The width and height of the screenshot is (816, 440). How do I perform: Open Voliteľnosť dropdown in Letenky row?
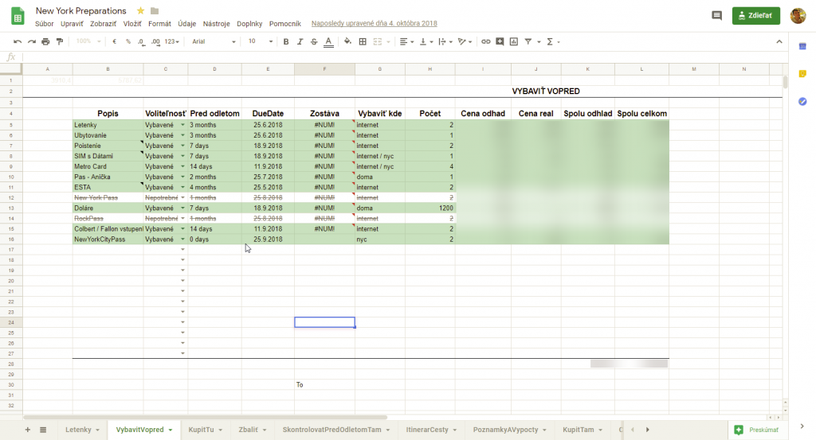(x=182, y=125)
